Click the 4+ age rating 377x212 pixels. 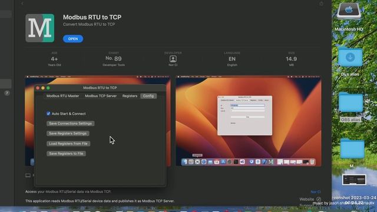(x=54, y=59)
